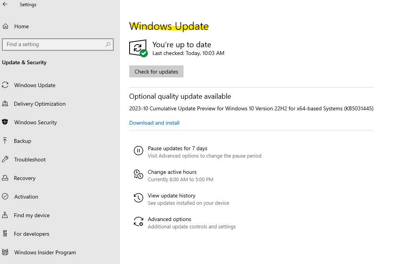The image size is (395, 264).
Task: Click the change active hours clock icon
Action: [x=138, y=174]
